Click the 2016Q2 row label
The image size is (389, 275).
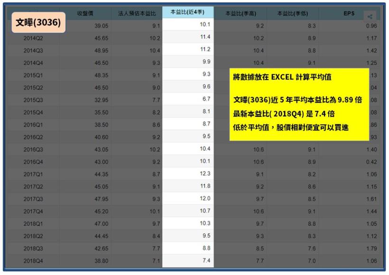33,137
